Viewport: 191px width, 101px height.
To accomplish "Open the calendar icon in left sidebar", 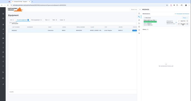I will (3, 57).
